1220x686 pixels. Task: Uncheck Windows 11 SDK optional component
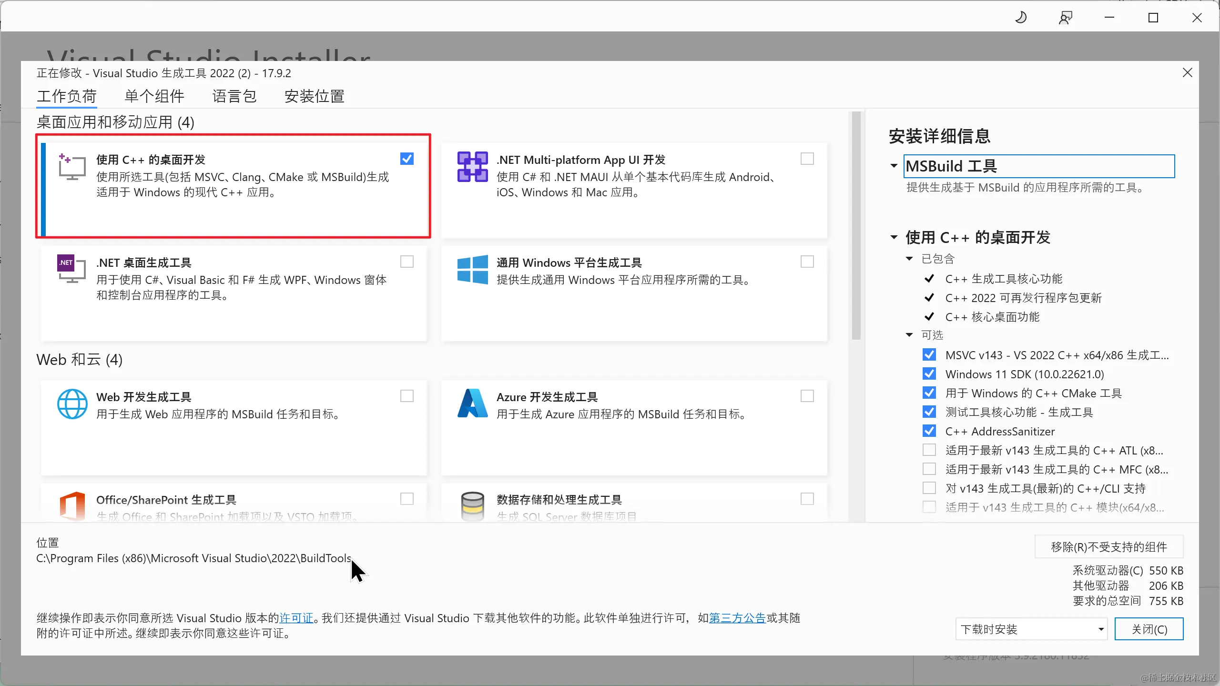(x=929, y=373)
